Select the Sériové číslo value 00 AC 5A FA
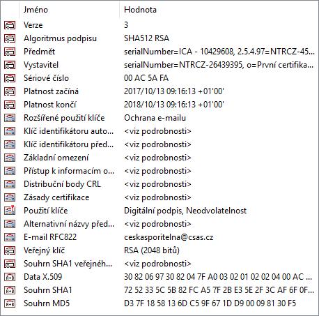319x316 pixels. point(146,78)
